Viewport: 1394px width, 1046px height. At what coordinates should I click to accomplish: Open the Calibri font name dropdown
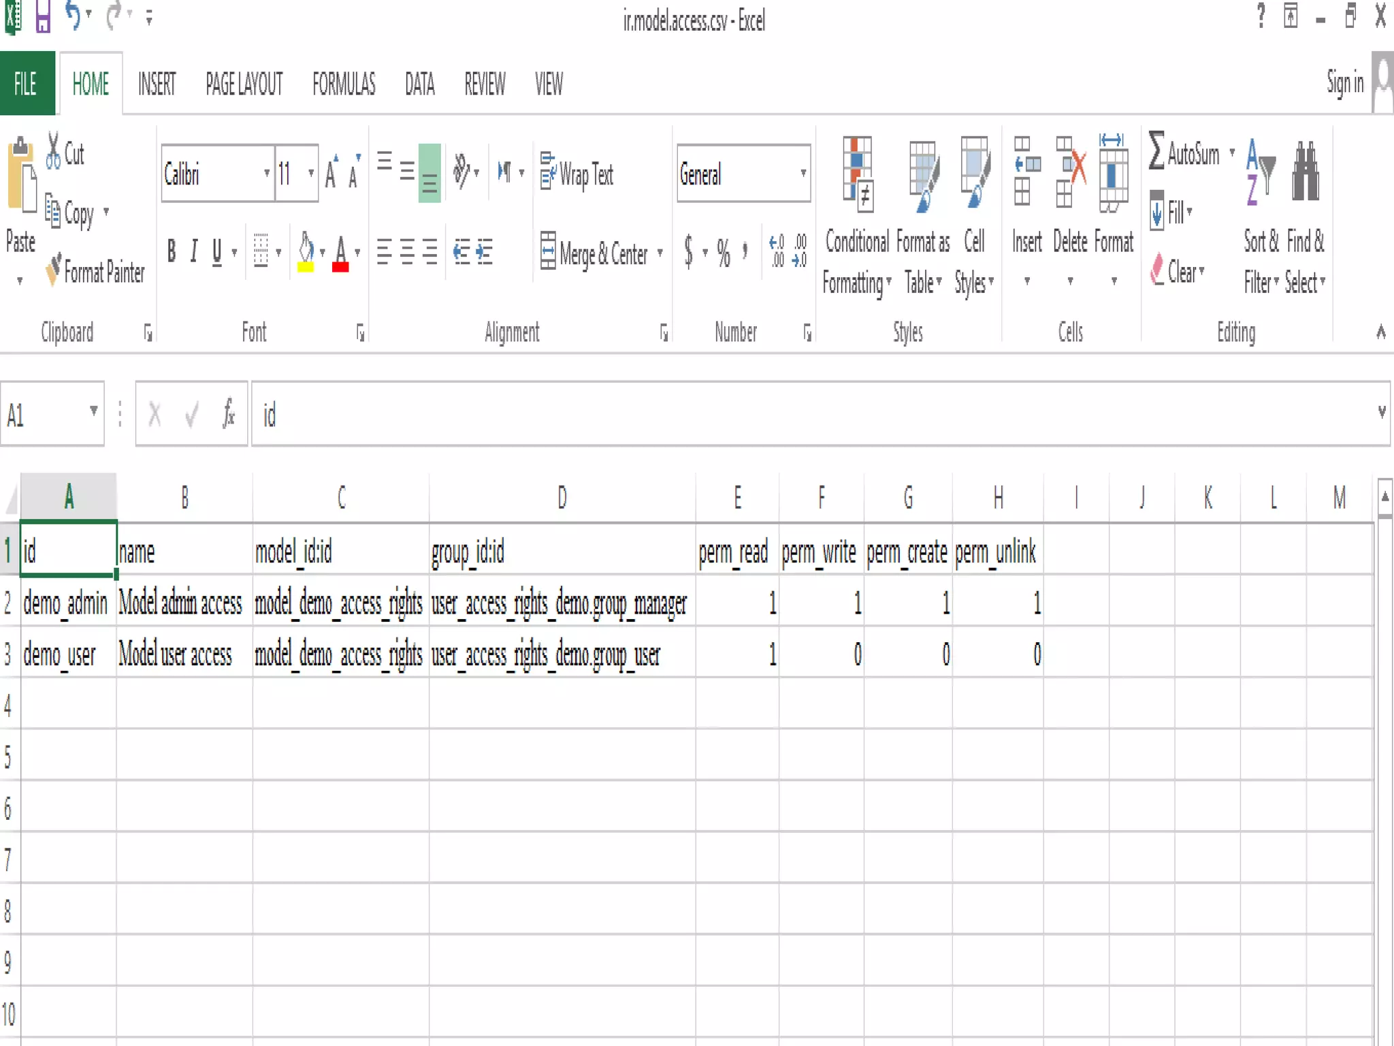coord(267,173)
